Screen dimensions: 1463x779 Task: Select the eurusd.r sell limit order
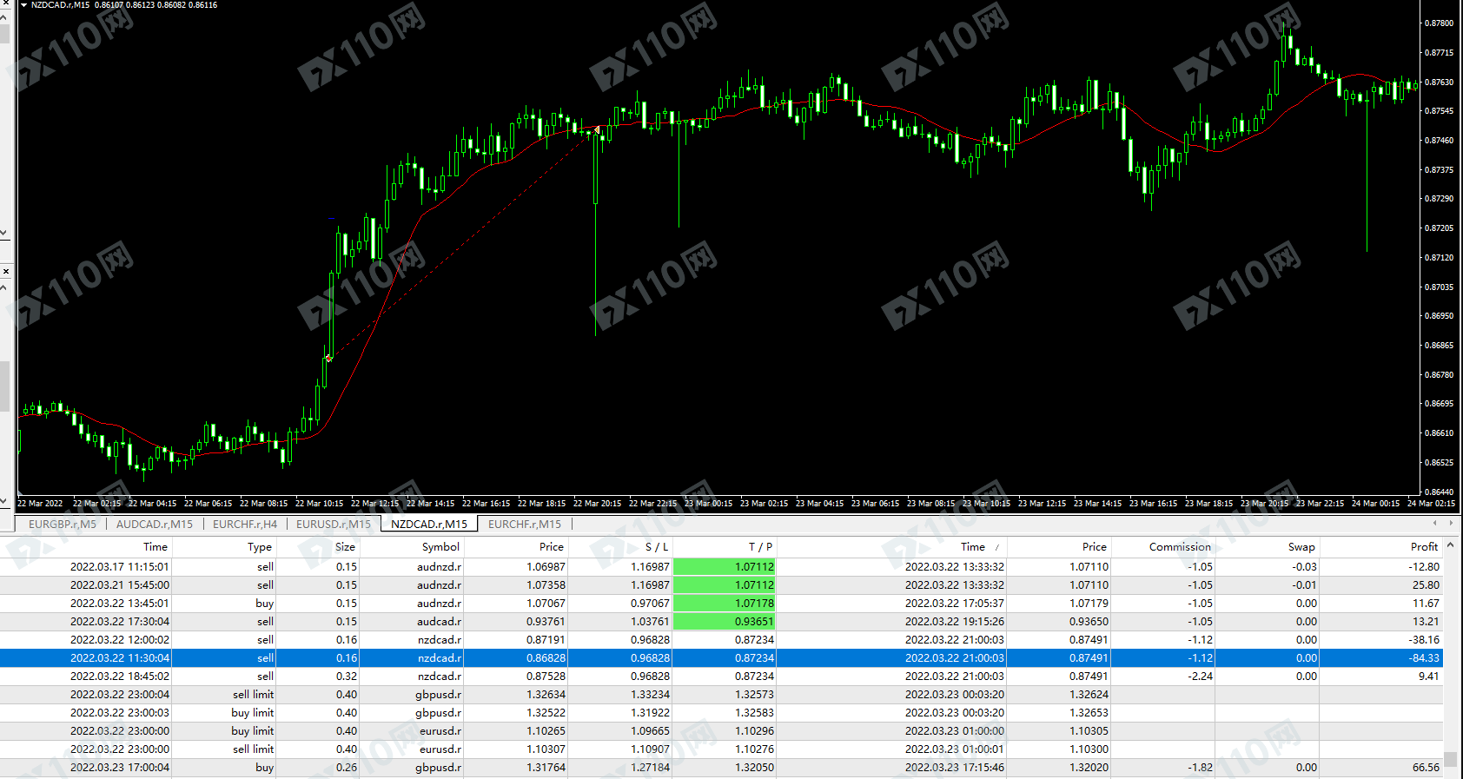(721, 749)
